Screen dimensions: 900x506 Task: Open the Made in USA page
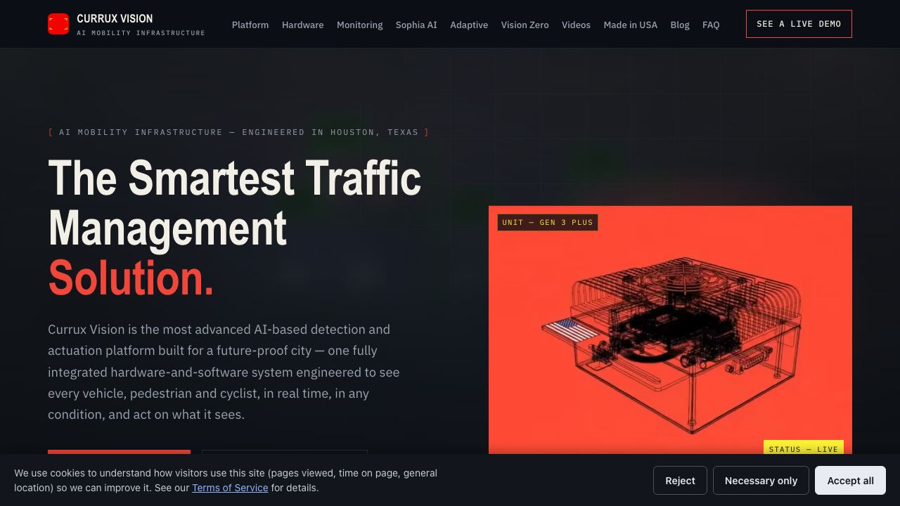point(631,25)
